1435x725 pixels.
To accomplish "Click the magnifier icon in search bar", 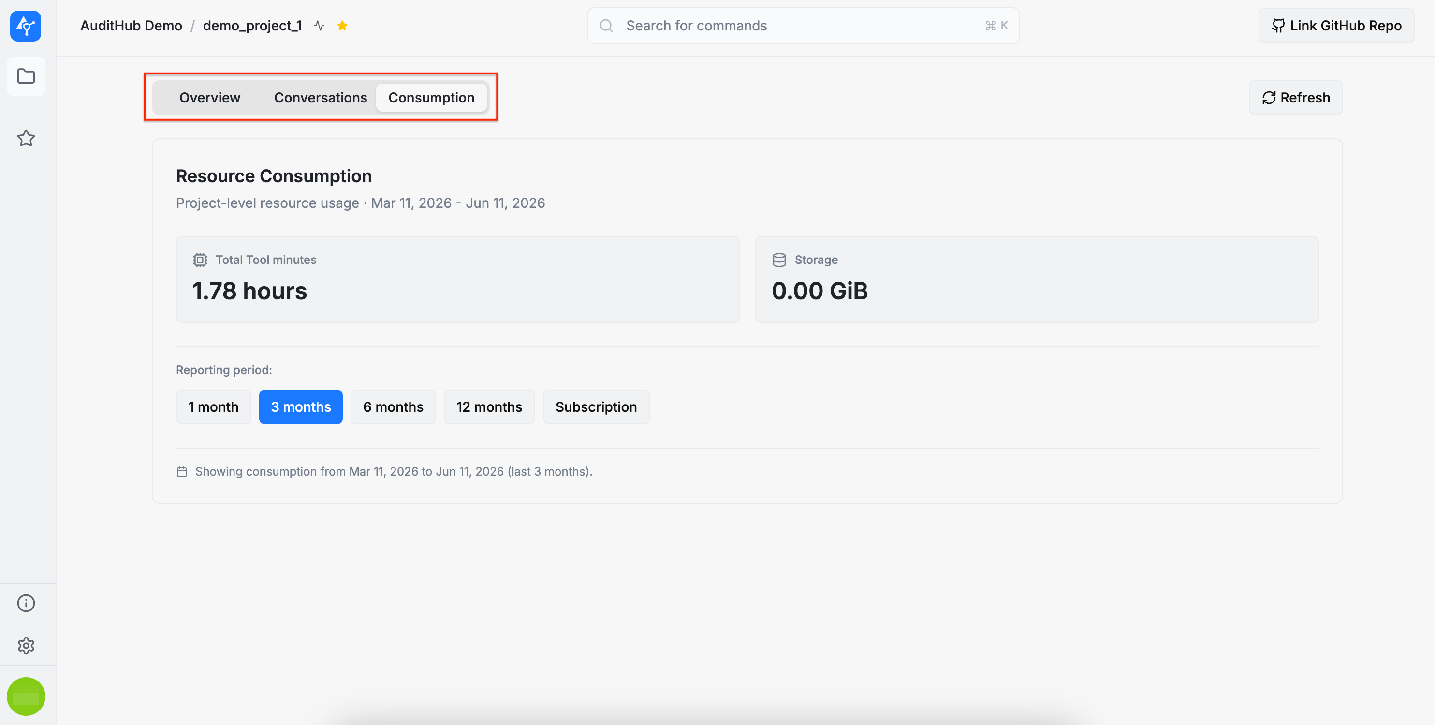I will point(606,26).
